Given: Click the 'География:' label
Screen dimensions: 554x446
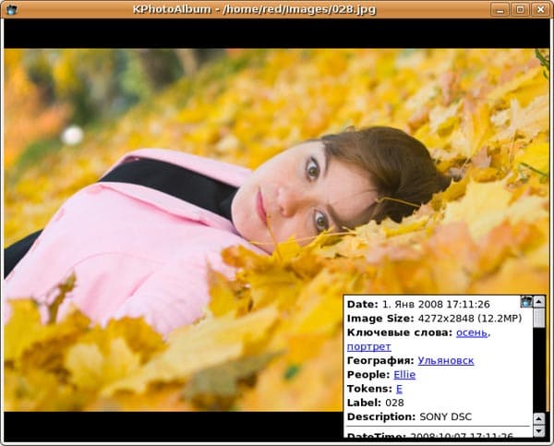Looking at the screenshot, I should [x=380, y=360].
